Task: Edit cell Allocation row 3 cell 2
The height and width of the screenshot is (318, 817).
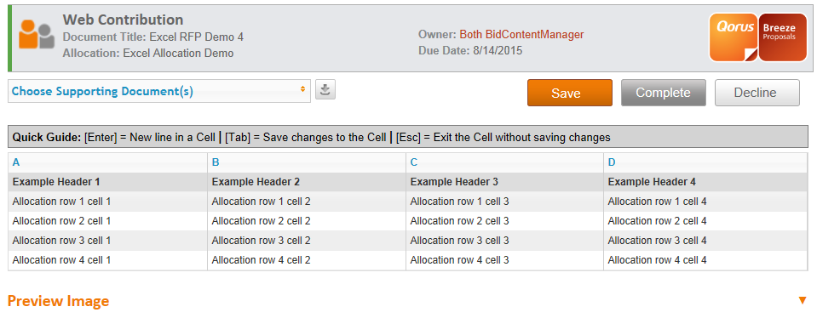Action: 307,241
